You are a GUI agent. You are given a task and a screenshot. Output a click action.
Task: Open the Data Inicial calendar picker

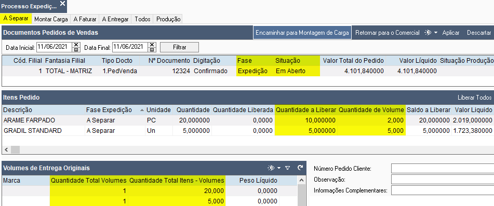click(76, 50)
